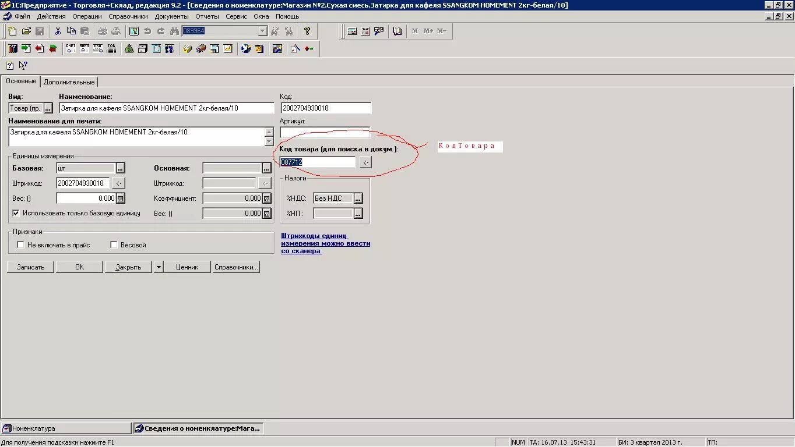Click the Copy icon in toolbar
Screen dimensions: 795x447
pyautogui.click(x=71, y=31)
